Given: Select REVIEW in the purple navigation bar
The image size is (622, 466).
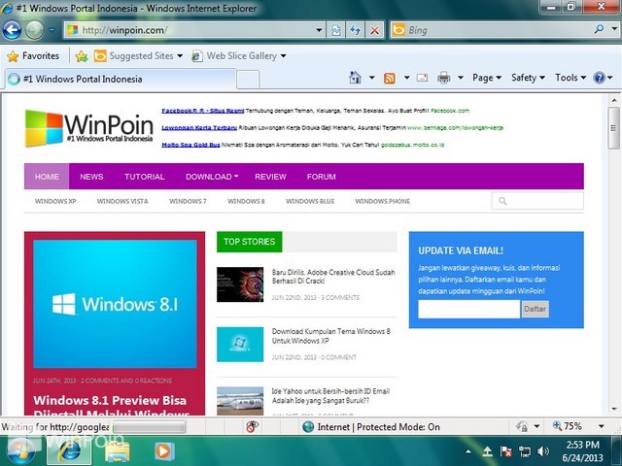Looking at the screenshot, I should point(270,177).
